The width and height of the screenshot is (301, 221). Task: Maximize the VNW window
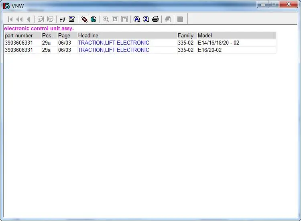[x=274, y=4]
